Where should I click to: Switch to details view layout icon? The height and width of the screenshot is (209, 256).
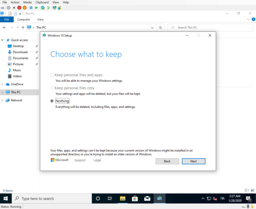pyautogui.click(x=247, y=190)
